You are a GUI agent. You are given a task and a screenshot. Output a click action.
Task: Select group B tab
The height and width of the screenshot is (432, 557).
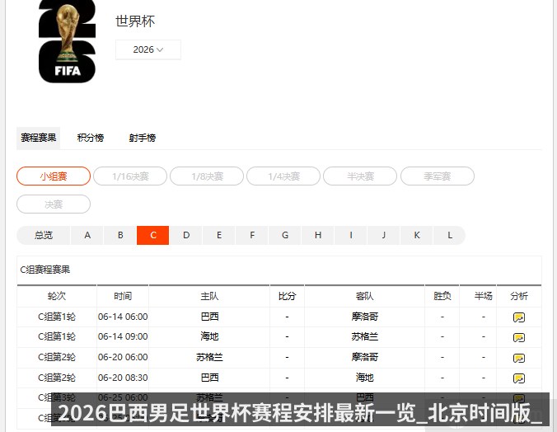[x=120, y=236]
